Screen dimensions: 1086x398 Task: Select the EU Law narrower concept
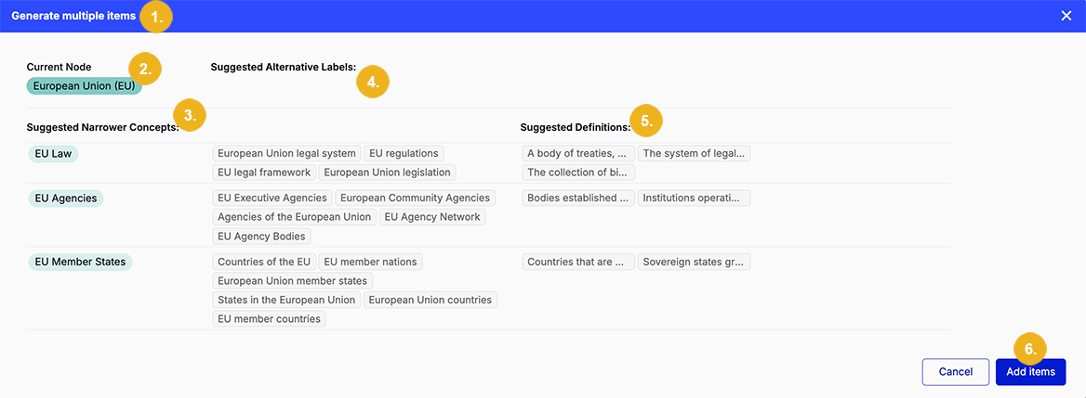(x=53, y=153)
